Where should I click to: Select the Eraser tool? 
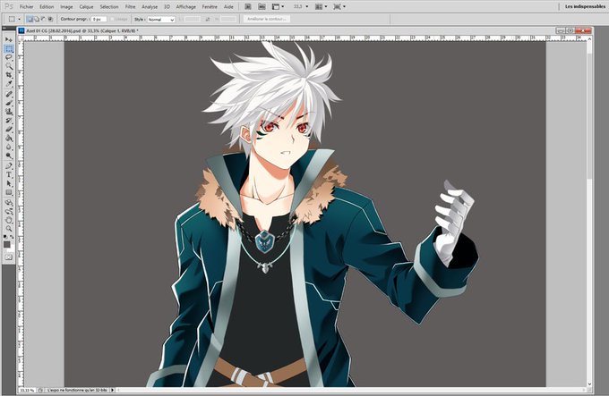point(9,129)
